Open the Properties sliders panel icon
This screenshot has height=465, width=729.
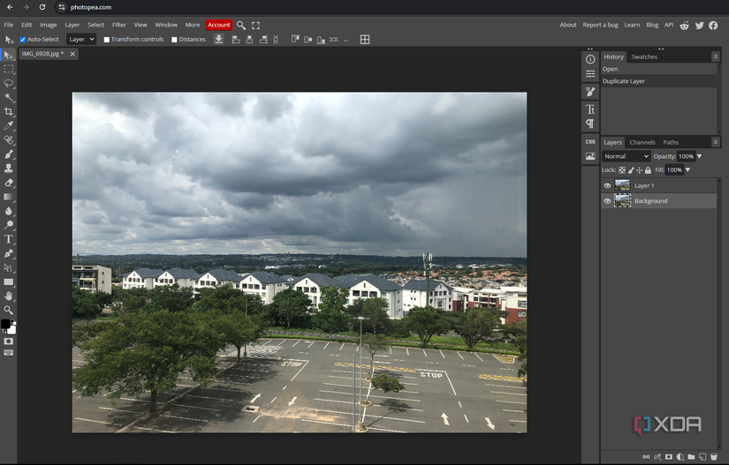(x=590, y=74)
